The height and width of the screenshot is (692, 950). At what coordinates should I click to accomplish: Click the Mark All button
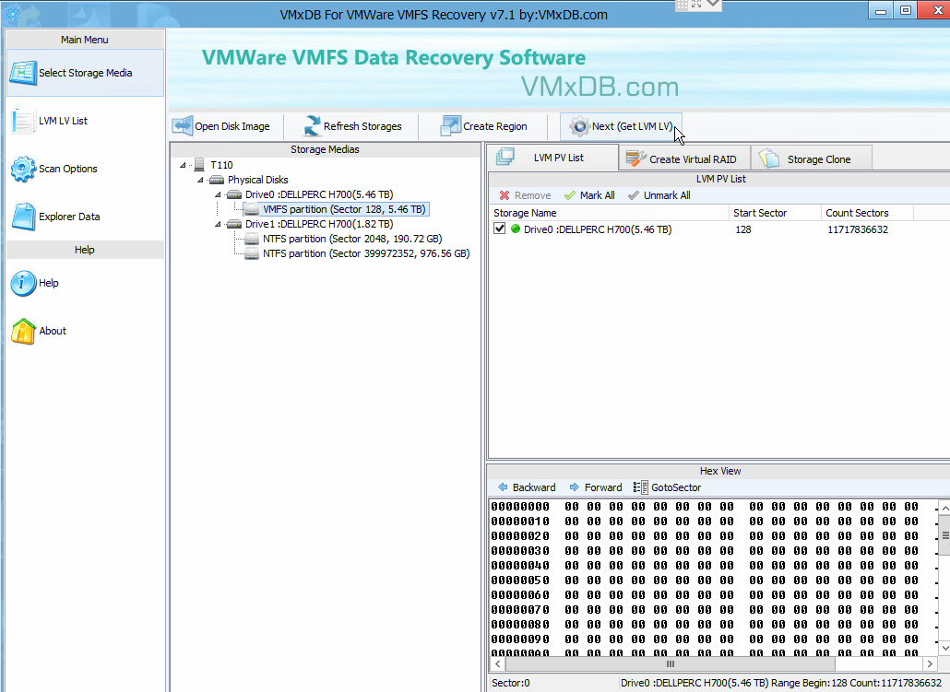point(589,195)
